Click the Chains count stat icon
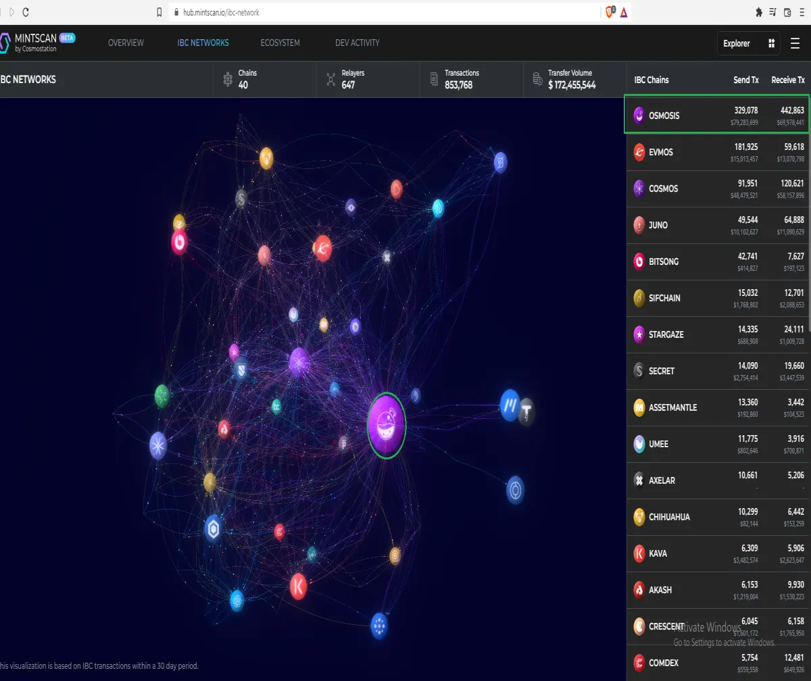The width and height of the screenshot is (811, 681). [x=228, y=79]
